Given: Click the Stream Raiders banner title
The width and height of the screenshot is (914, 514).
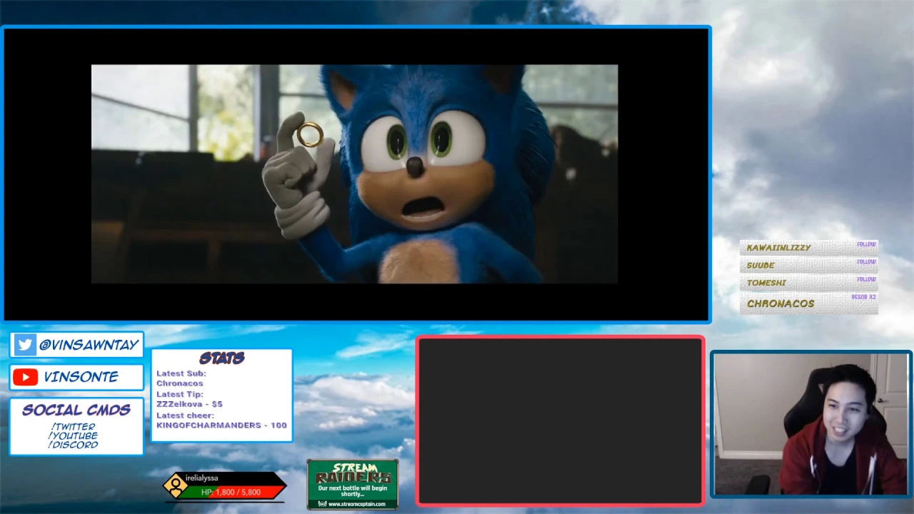Looking at the screenshot, I should [353, 473].
